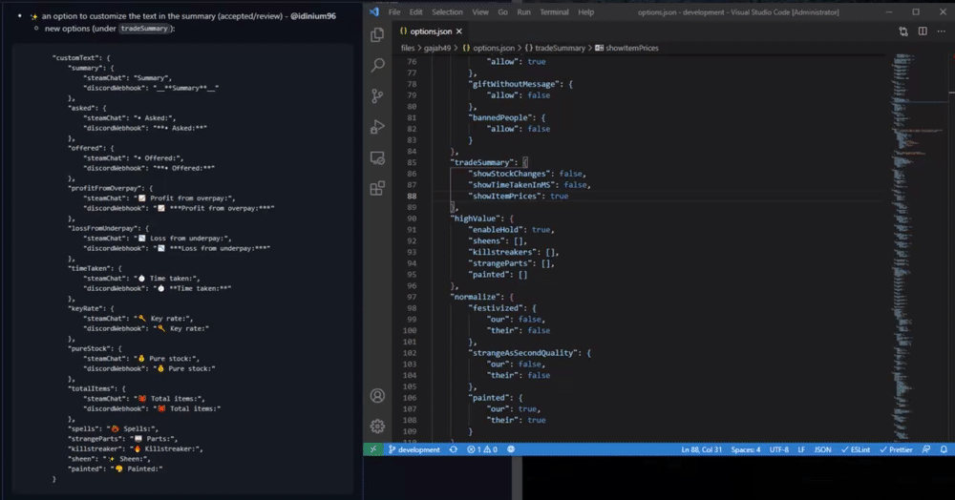Screen dimensions: 955x500
Task: Open the feedback icon in status bar
Action: 926,449
